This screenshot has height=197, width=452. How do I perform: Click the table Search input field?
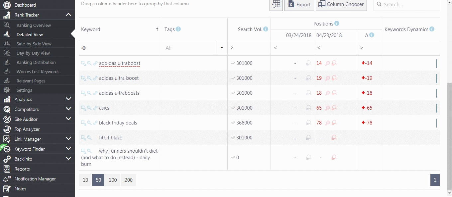coord(407,5)
